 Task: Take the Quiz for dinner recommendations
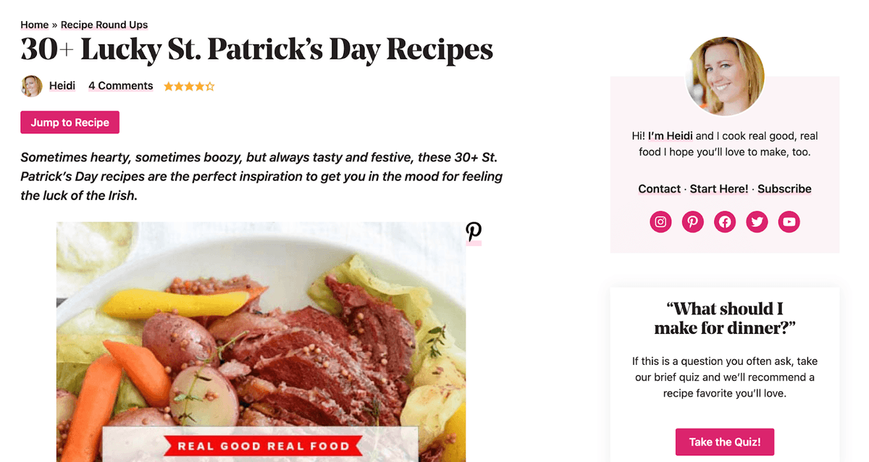[724, 442]
